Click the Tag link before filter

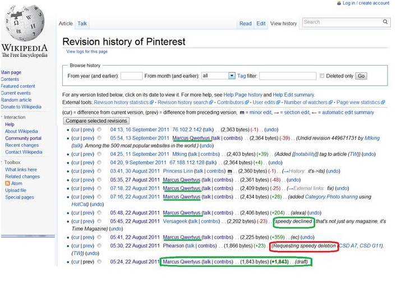point(242,76)
